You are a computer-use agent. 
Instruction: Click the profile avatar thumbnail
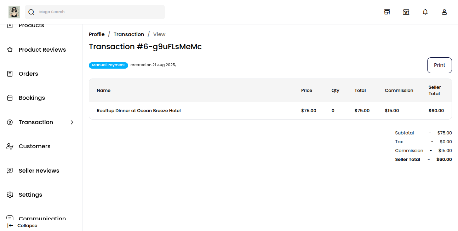click(14, 12)
